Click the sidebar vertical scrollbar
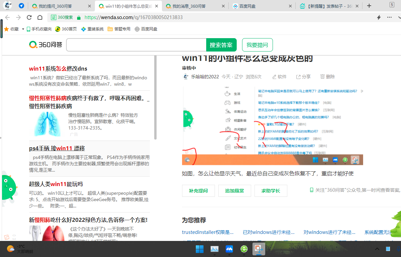The image size is (401, 257). coord(155,97)
